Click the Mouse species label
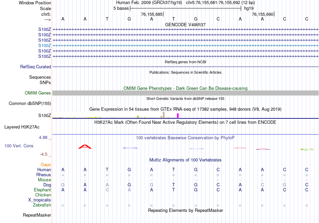 click(x=44, y=180)
